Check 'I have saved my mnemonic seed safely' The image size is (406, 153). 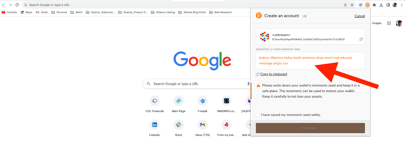tap(258, 115)
